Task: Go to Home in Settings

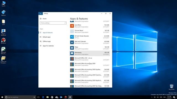Action: coord(45,19)
